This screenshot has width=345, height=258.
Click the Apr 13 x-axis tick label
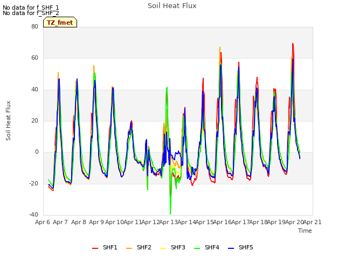pos(168,222)
